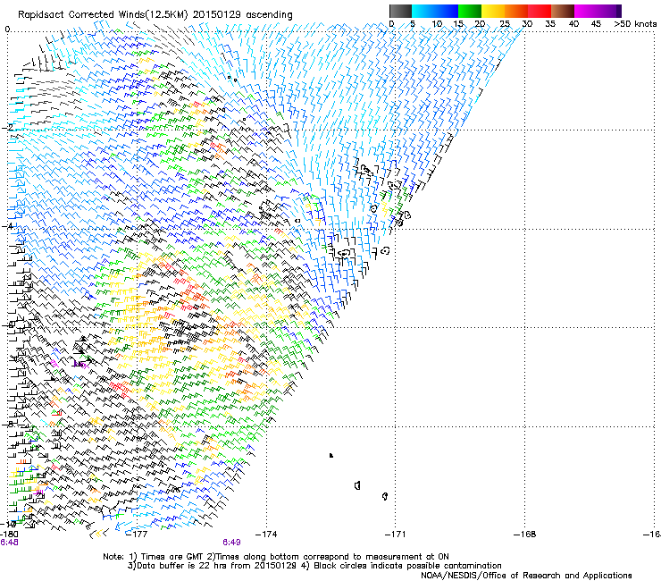Click the gray 0-5 knots legend swatch

point(400,11)
